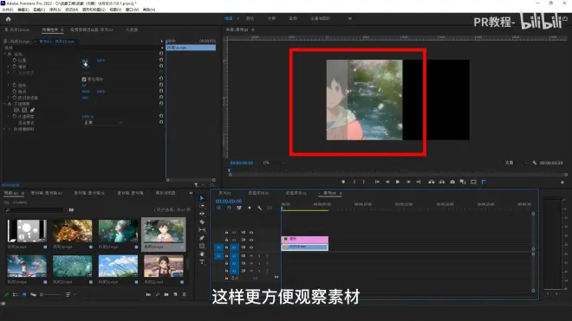Go to the Home screen icon
This screenshot has height=321, width=572.
(9, 19)
